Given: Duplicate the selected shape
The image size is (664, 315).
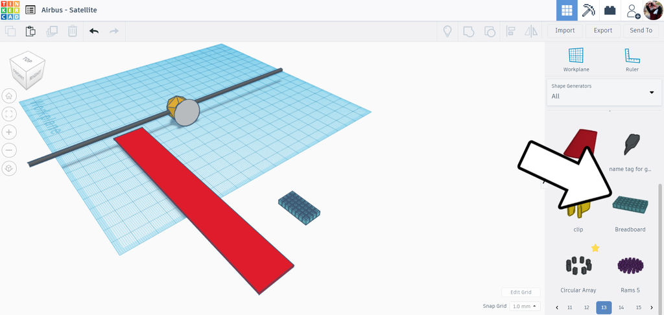Looking at the screenshot, I should coord(52,31).
